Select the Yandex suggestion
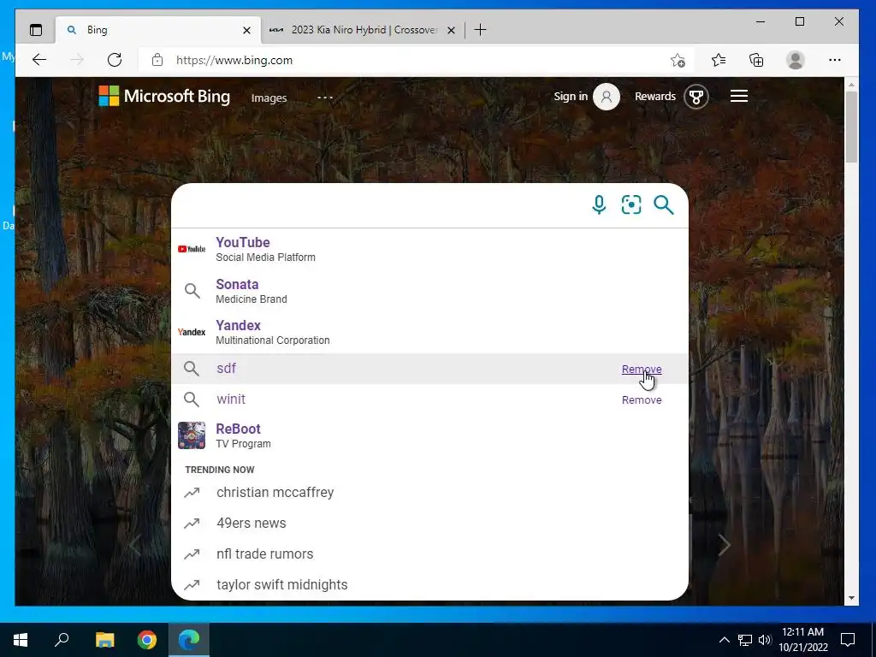The width and height of the screenshot is (876, 657). click(x=429, y=332)
